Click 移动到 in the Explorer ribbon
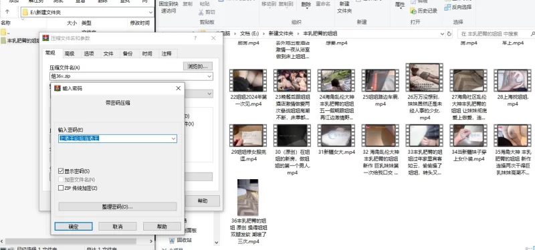 tap(269, 4)
